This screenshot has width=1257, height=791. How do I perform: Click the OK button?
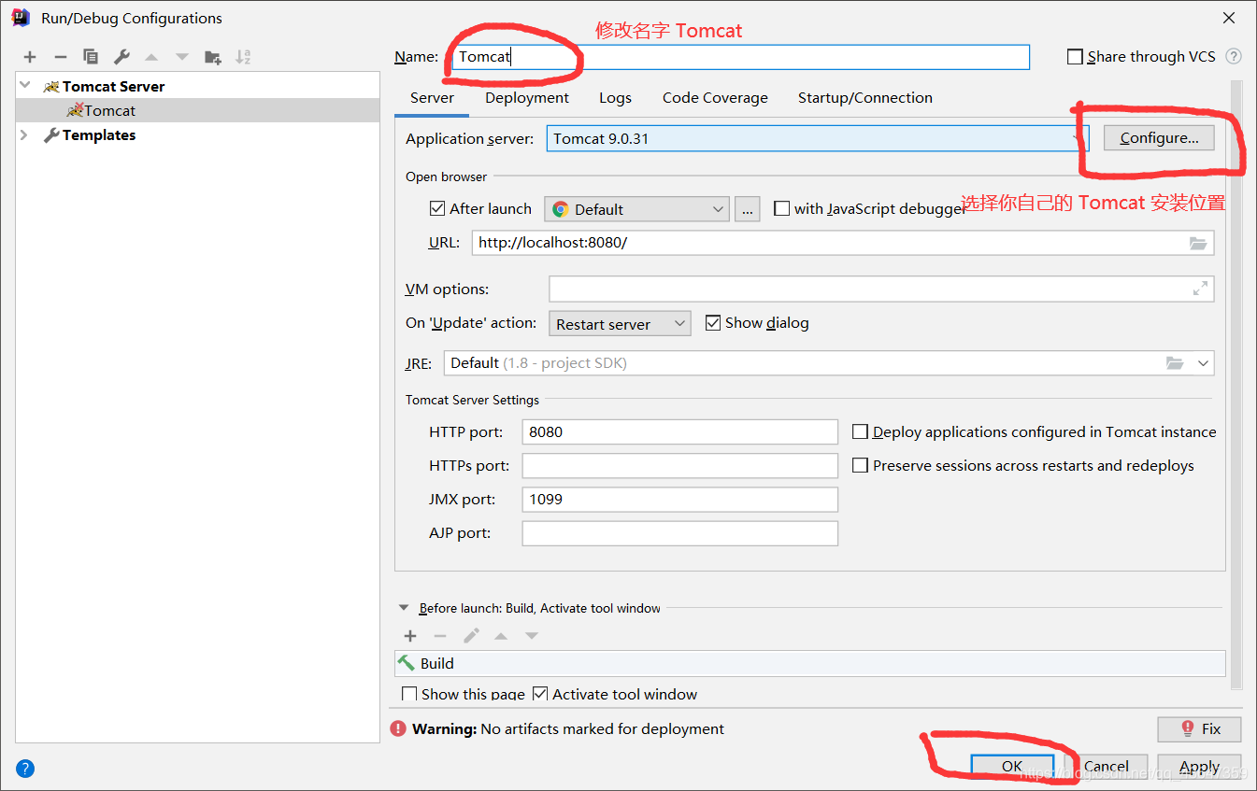pos(1012,767)
